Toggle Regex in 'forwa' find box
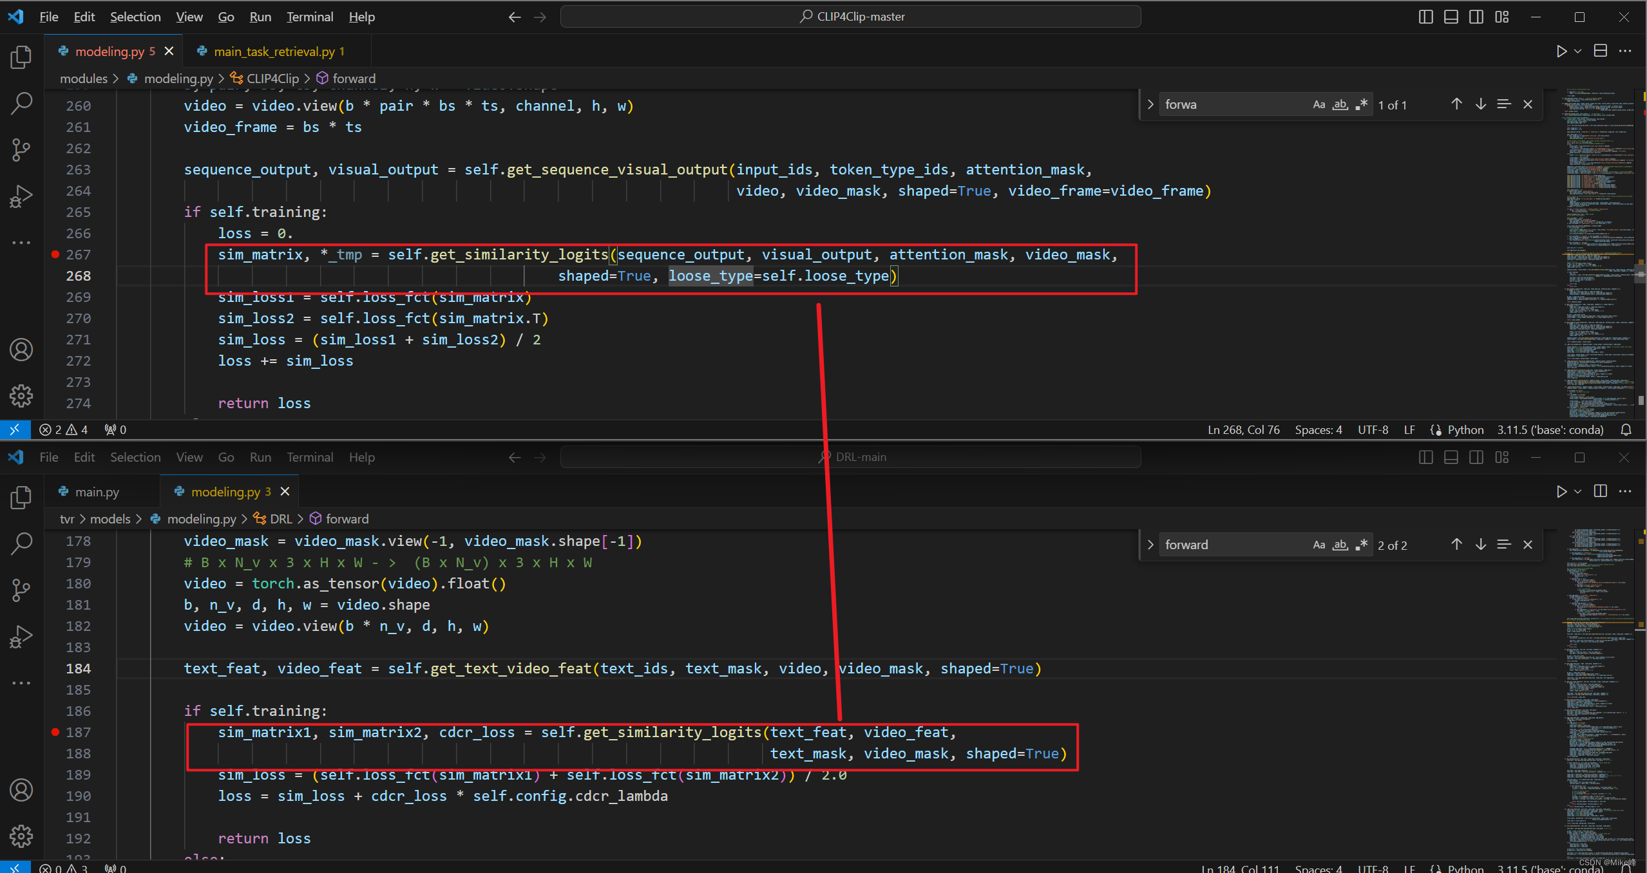This screenshot has width=1647, height=873. tap(1362, 104)
